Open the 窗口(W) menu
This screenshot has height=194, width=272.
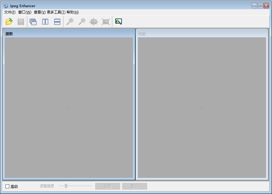click(x=25, y=12)
